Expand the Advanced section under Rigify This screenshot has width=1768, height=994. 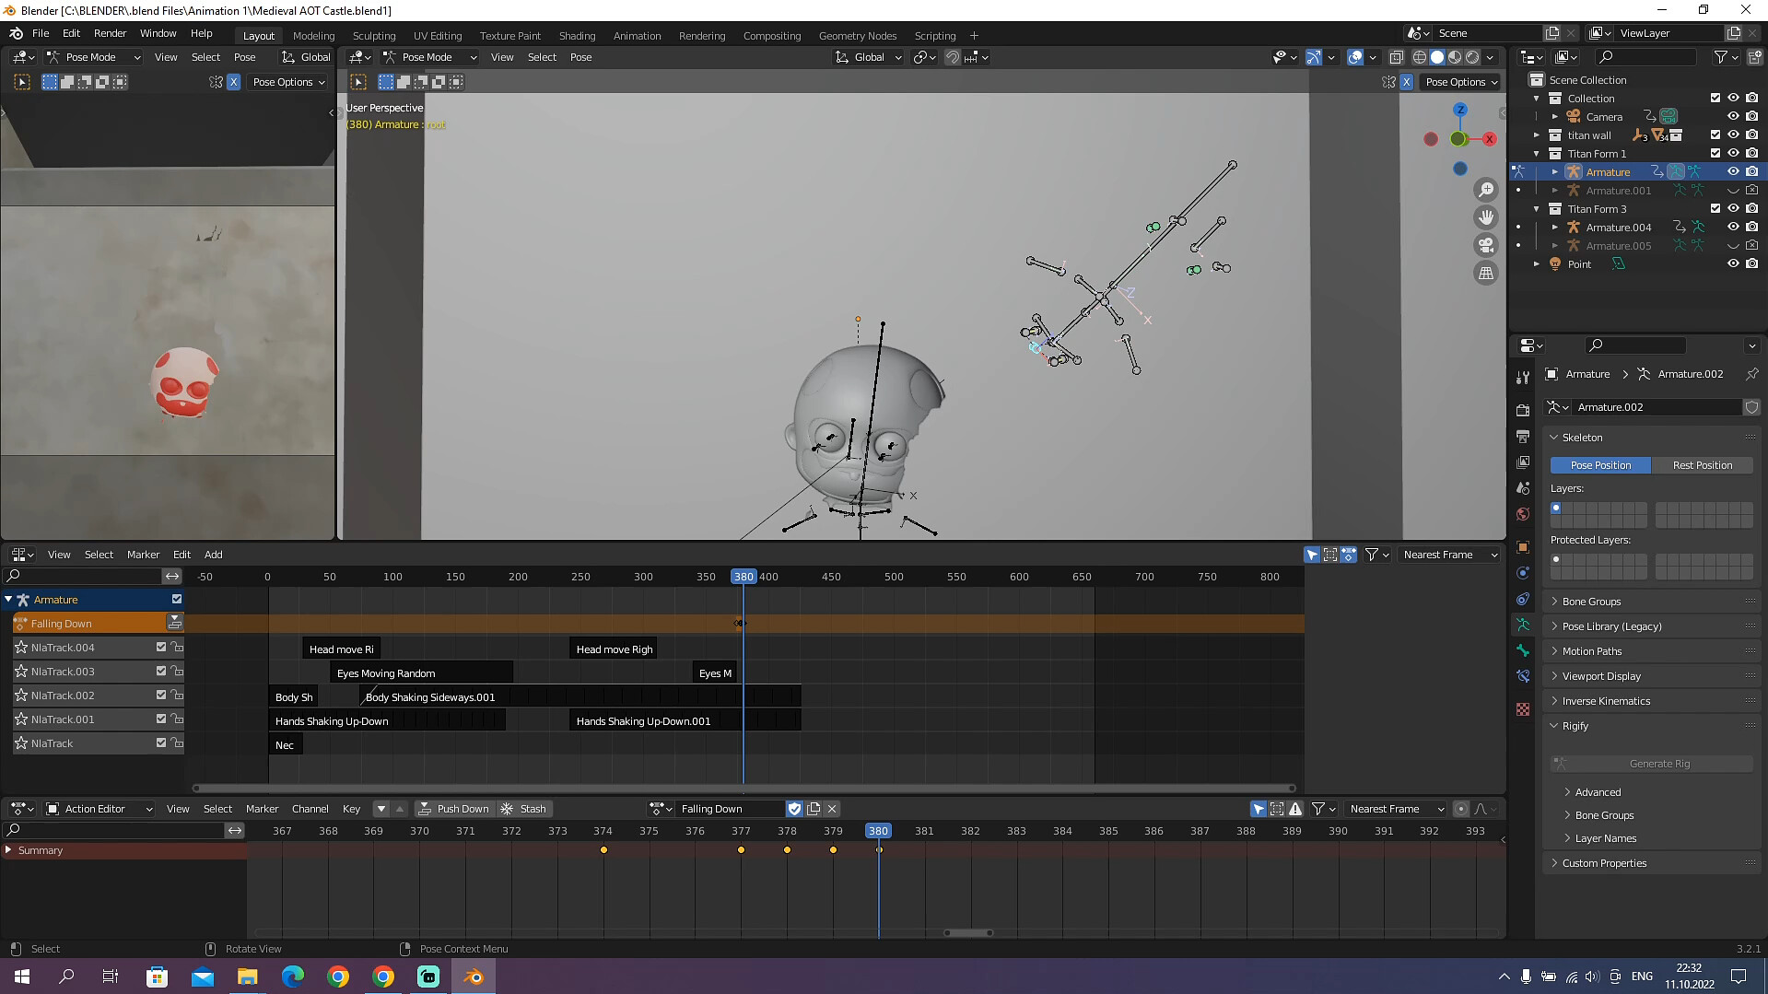click(x=1597, y=791)
